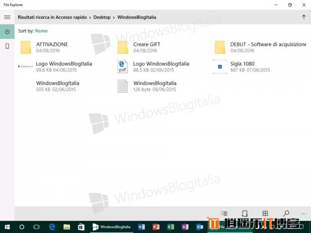
Task: Switch view with the grid layout icon
Action: coord(265,213)
